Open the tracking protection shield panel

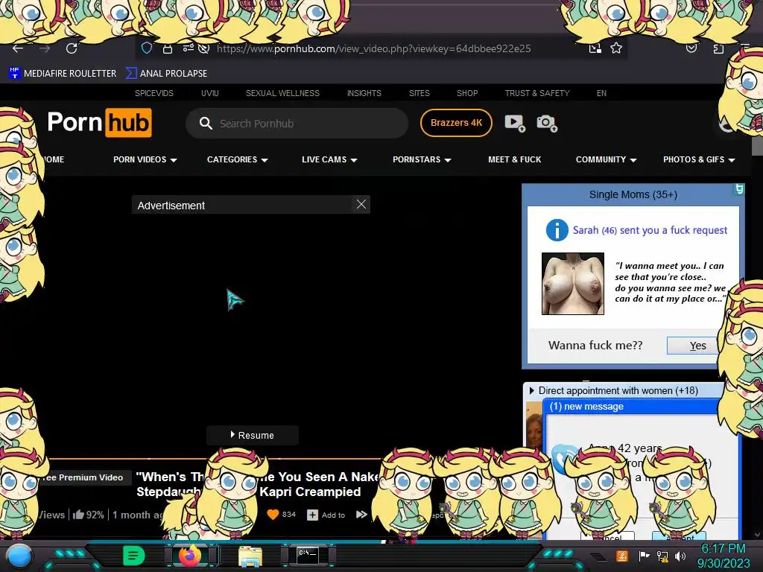147,48
